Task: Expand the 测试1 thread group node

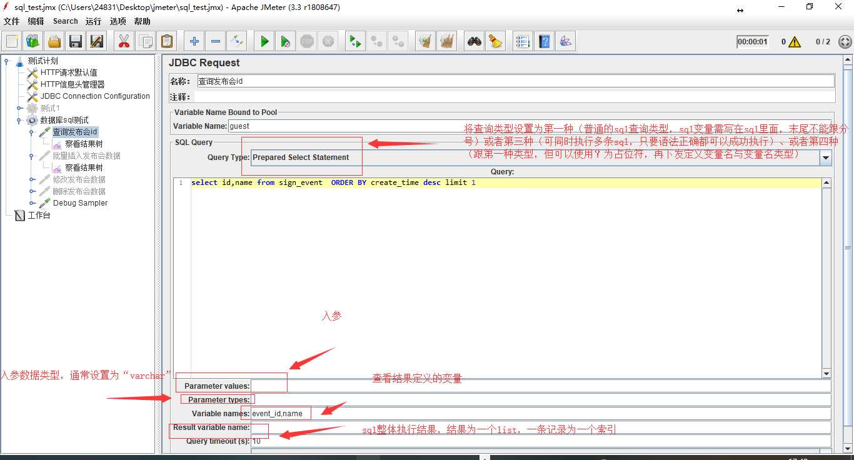Action: pyautogui.click(x=19, y=108)
